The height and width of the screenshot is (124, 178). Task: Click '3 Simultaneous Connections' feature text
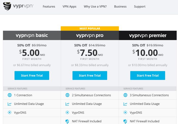coord(149,95)
